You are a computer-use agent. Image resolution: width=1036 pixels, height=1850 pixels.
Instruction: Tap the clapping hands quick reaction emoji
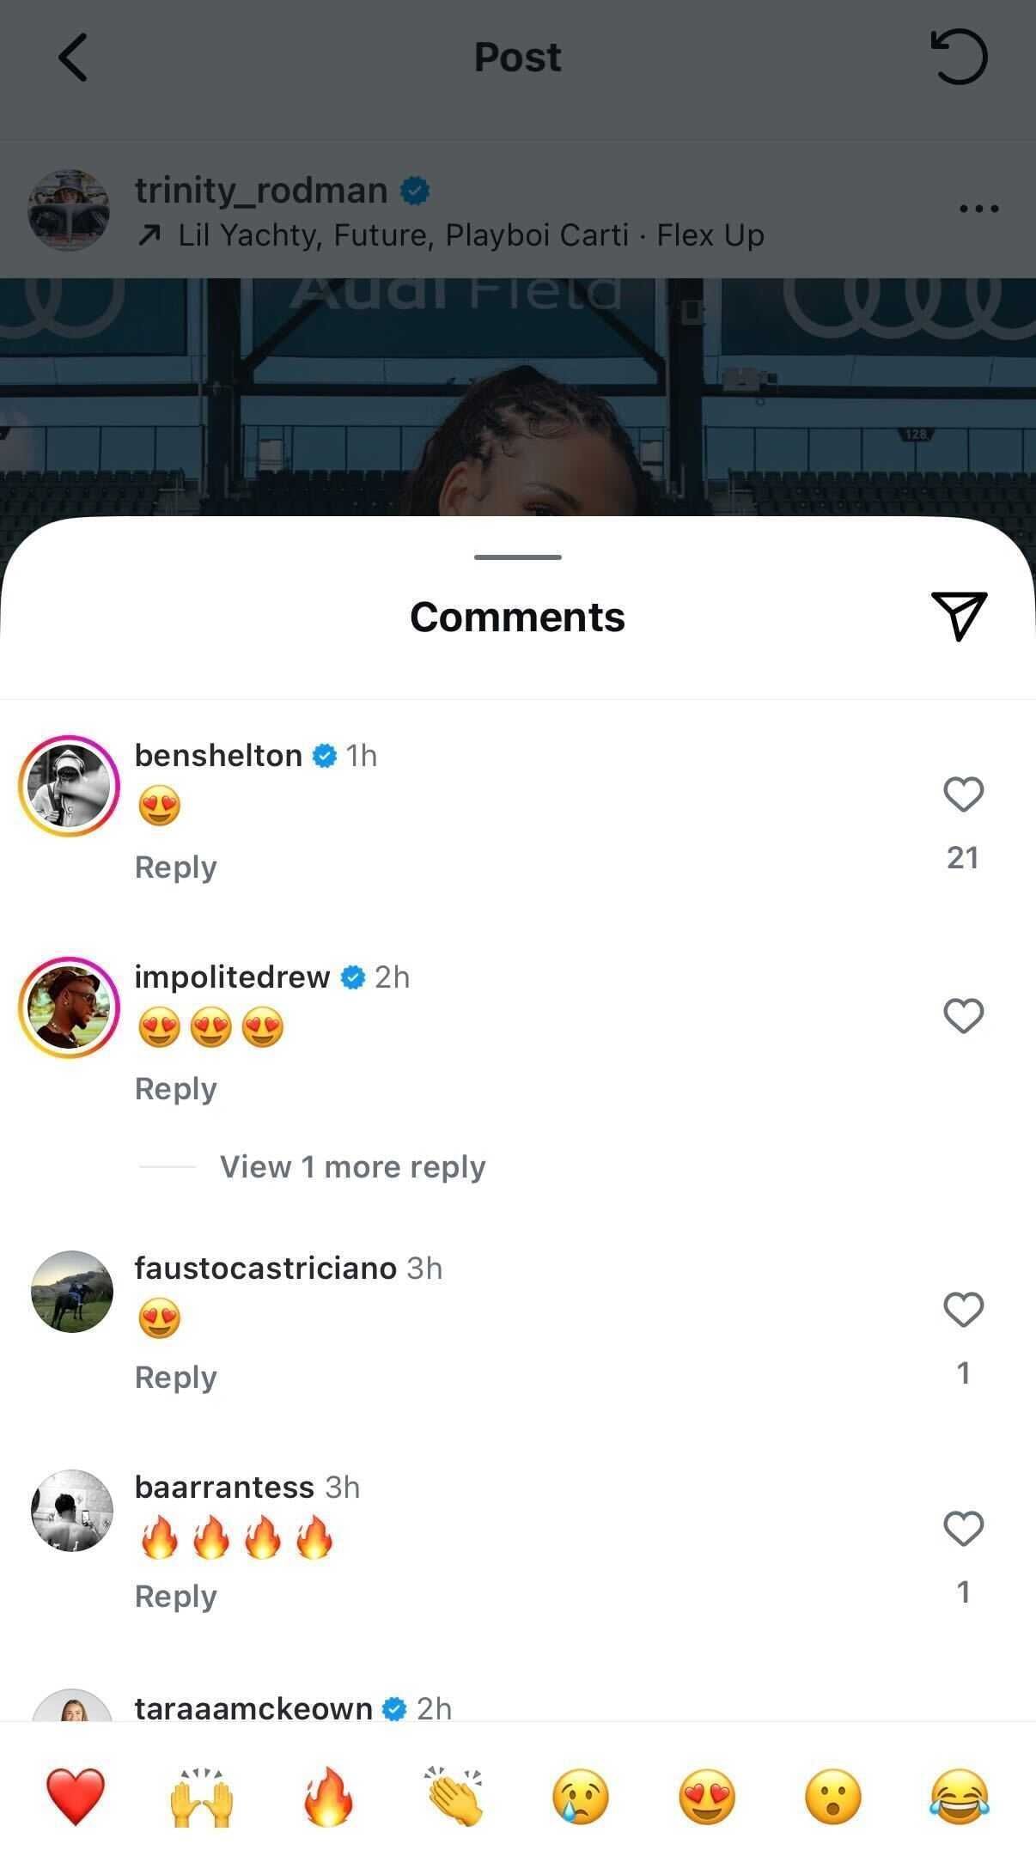[x=454, y=1796]
